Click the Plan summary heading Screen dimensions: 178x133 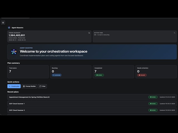tap(14, 63)
